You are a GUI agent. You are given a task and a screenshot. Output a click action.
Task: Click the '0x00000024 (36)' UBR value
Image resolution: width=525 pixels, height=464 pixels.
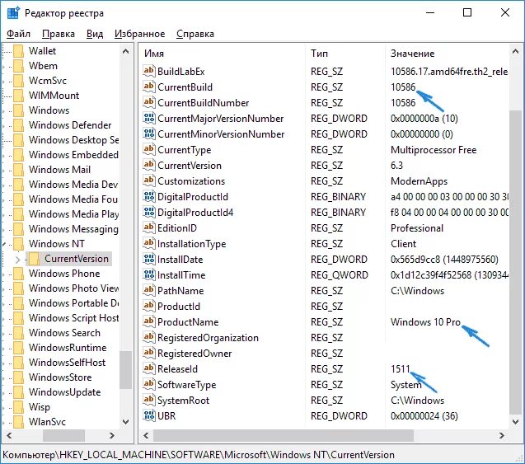point(424,416)
